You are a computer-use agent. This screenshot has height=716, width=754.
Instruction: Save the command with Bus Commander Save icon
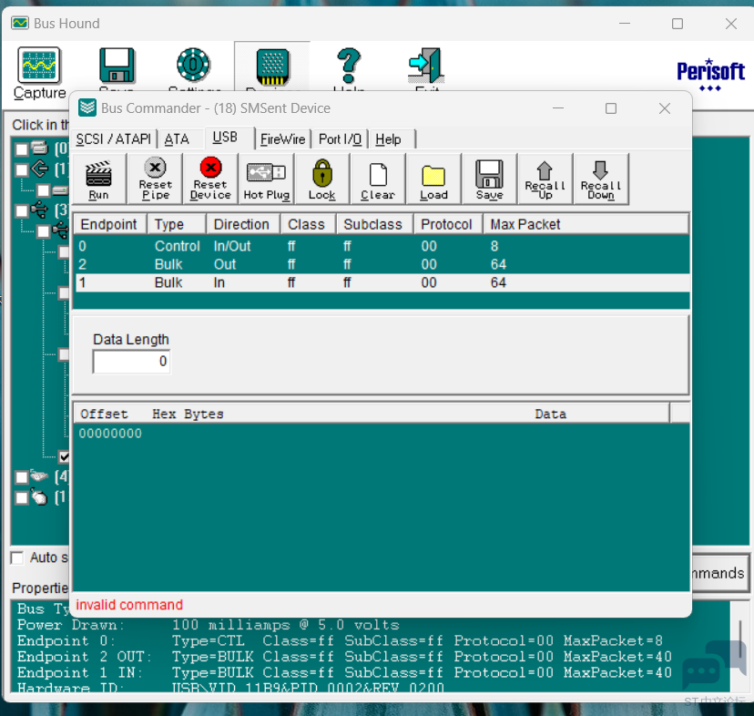pyautogui.click(x=490, y=179)
